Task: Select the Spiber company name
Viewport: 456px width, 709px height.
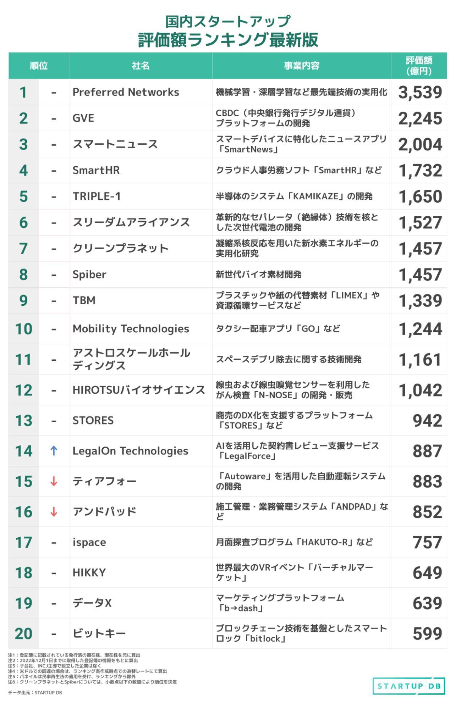Action: pyautogui.click(x=89, y=275)
